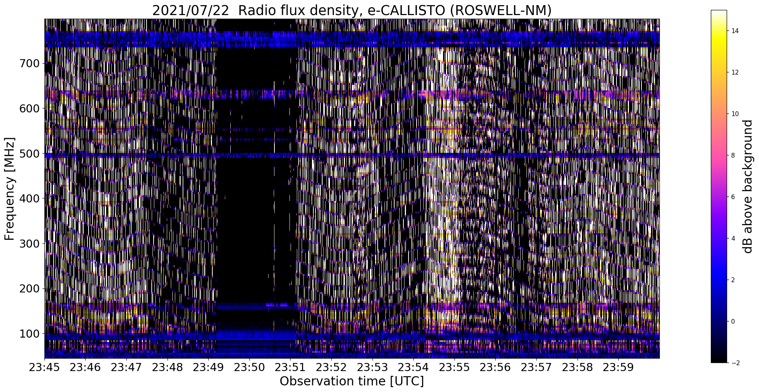This screenshot has width=759, height=392.
Task: Click the time tick label 23:46
Action: 86,367
